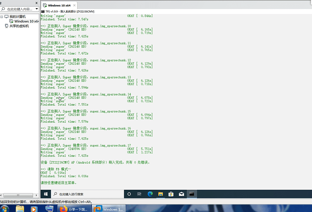Click the library panel horizontal scrollbar
The image size is (312, 212).
18,195
